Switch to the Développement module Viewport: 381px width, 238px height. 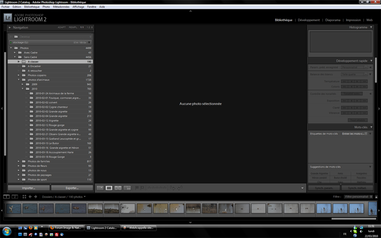[309, 20]
